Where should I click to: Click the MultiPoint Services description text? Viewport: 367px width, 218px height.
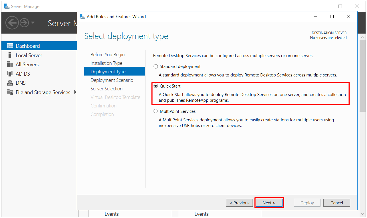(x=246, y=123)
